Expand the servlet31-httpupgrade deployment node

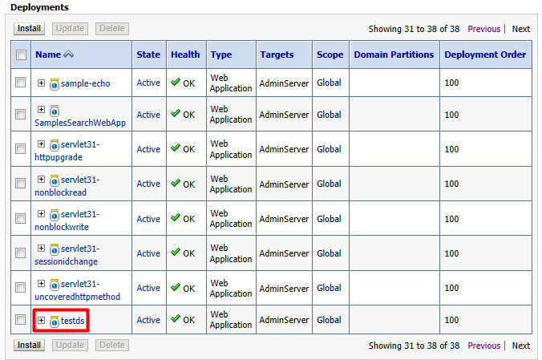[x=41, y=144]
